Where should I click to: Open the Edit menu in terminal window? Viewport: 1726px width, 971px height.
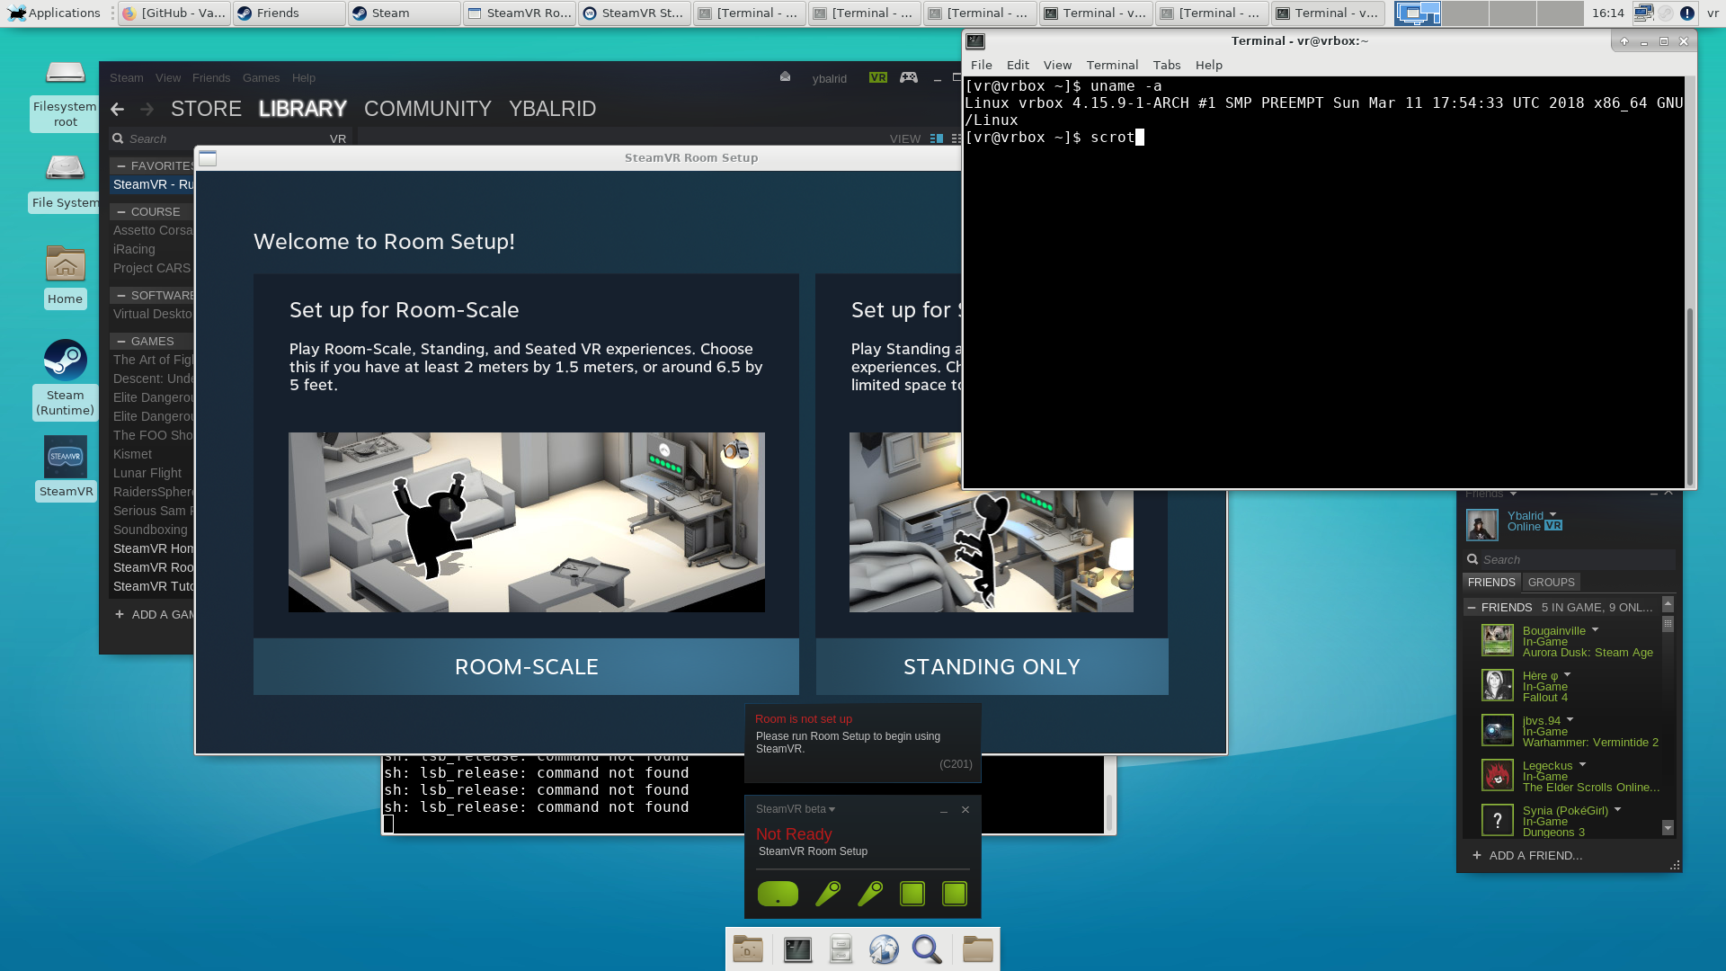(x=1018, y=65)
